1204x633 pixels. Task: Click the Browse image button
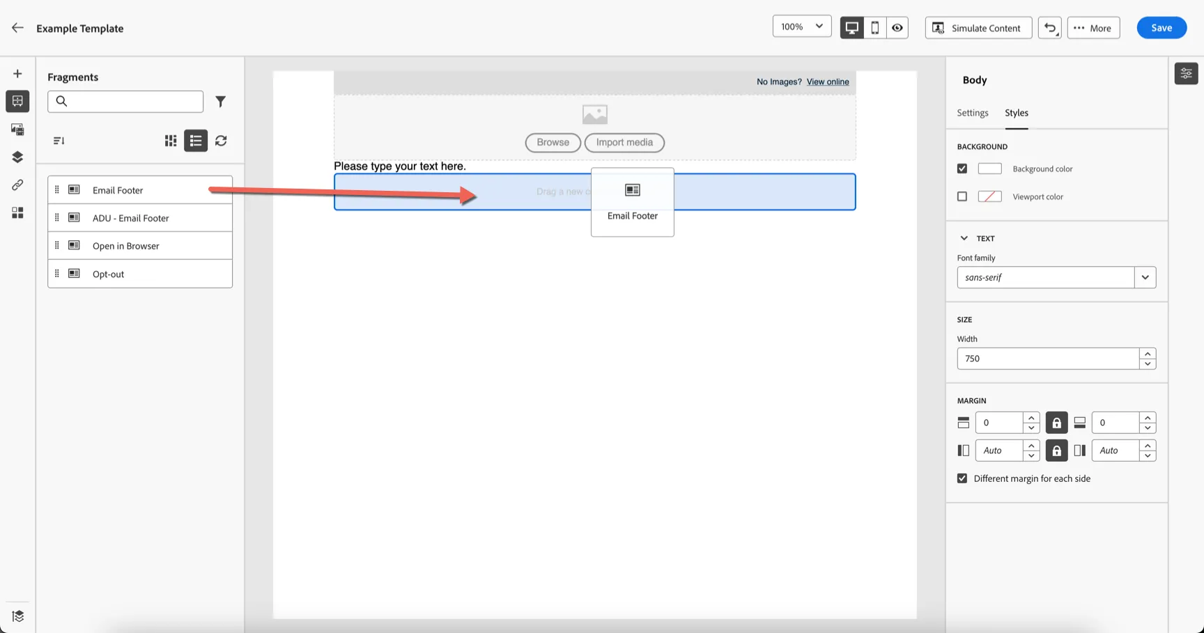[x=553, y=142]
